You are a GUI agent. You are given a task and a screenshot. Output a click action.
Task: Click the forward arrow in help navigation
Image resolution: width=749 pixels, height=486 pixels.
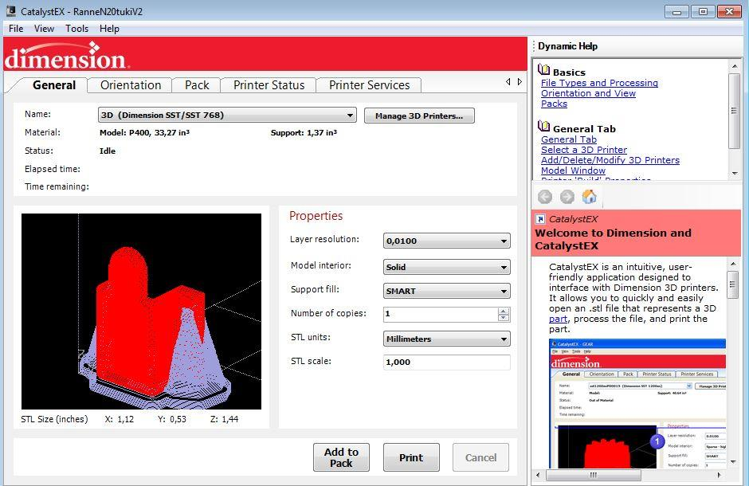tap(567, 197)
